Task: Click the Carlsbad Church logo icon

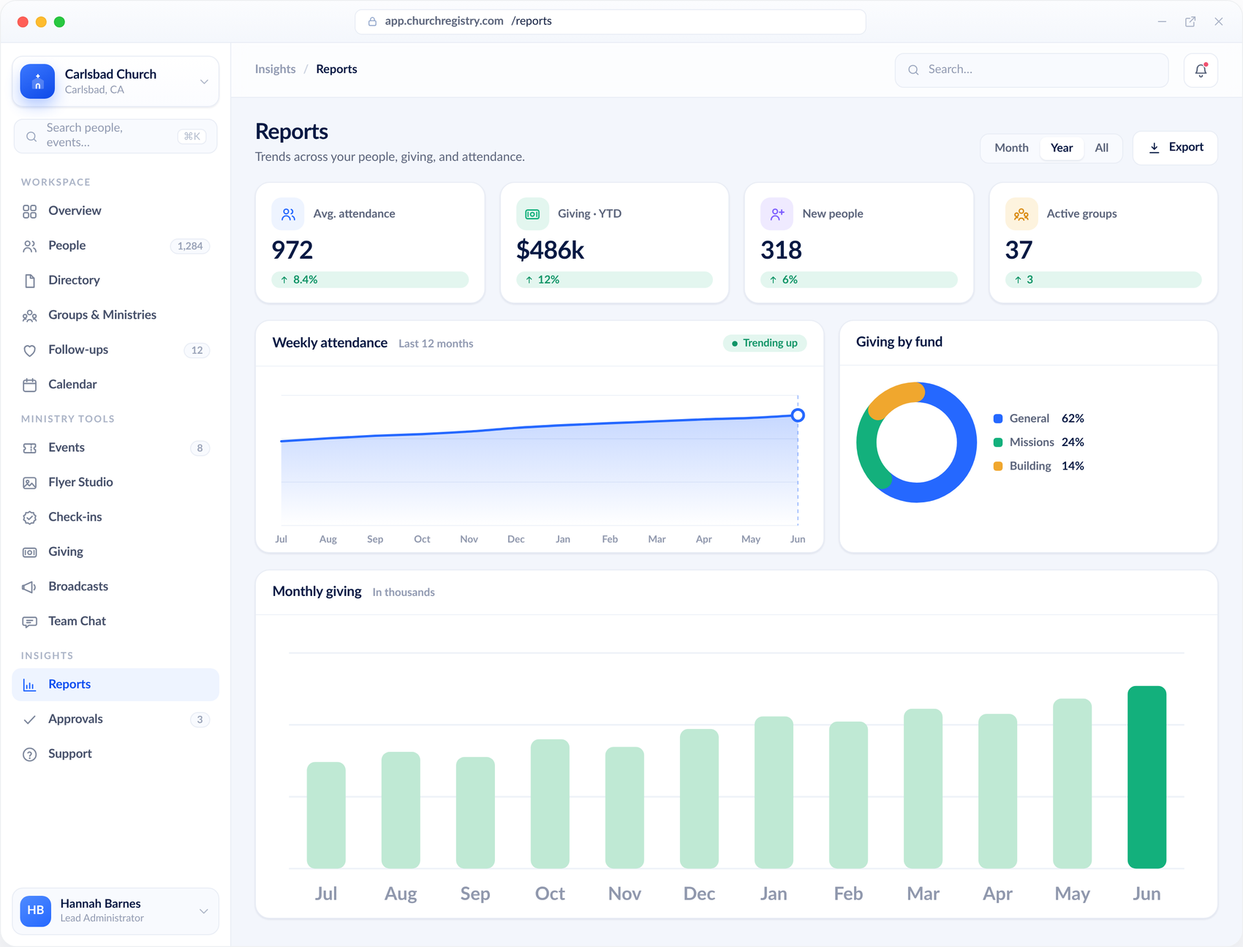Action: point(37,81)
